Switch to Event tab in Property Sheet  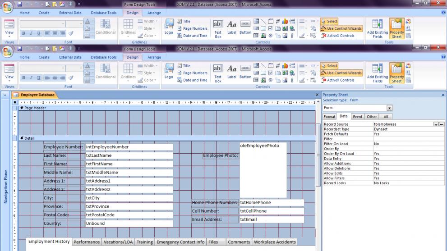coord(358,117)
